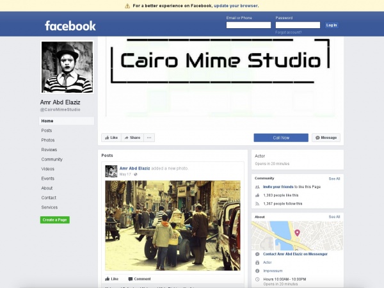Click '1,383 people like this' text

click(x=281, y=195)
